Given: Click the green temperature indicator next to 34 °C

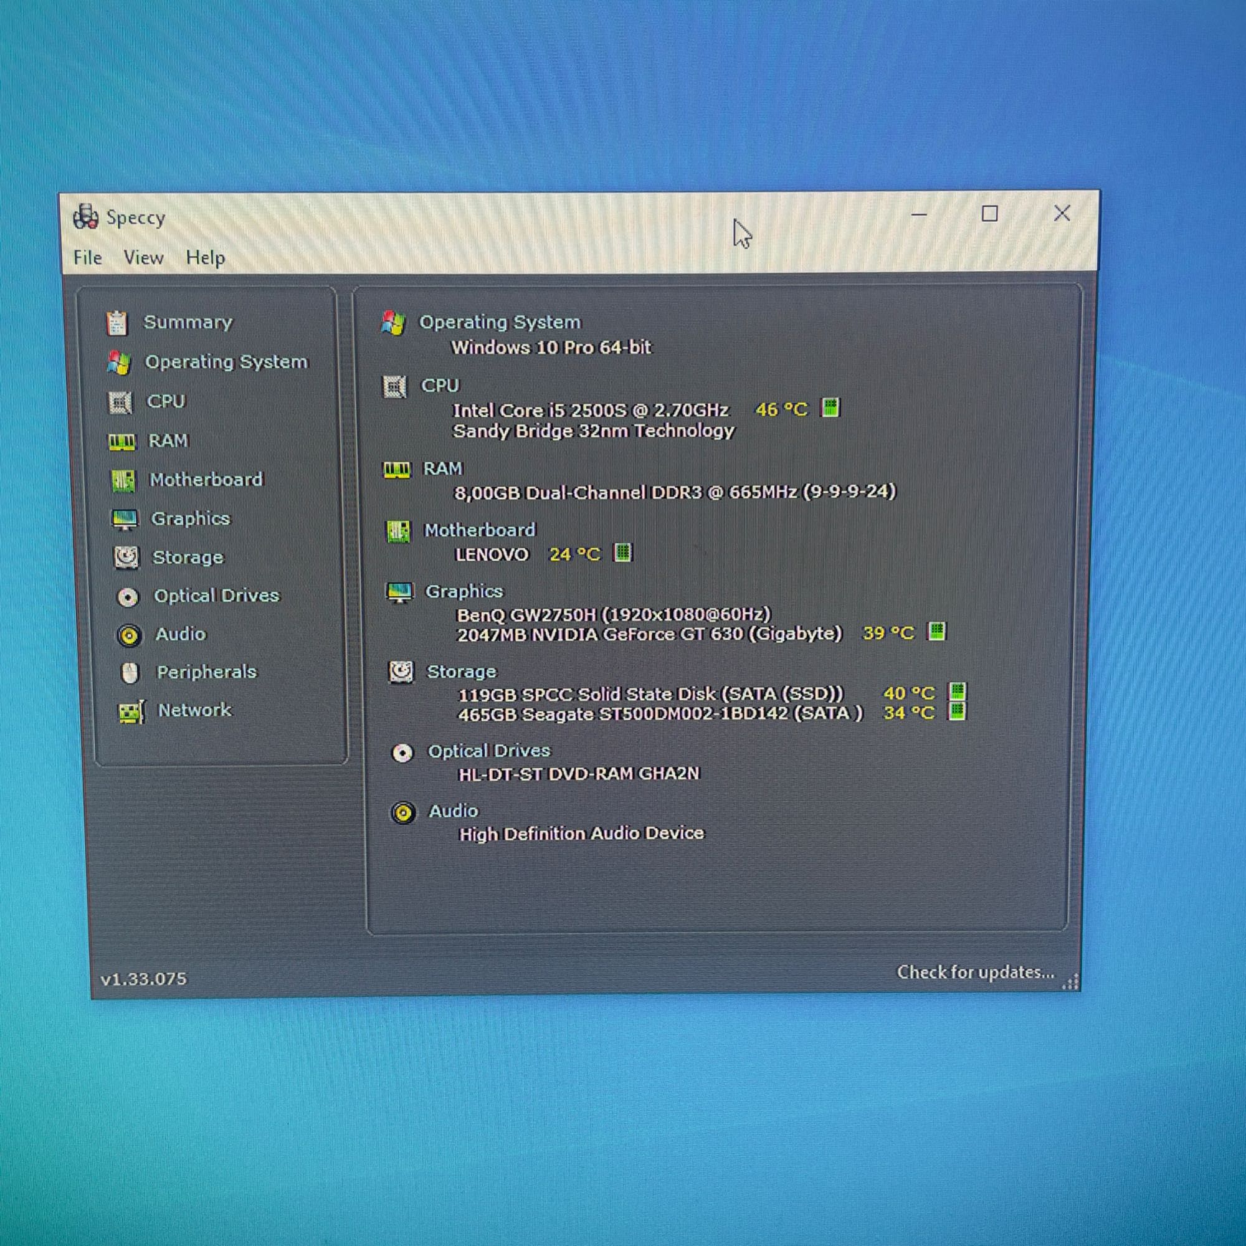Looking at the screenshot, I should (957, 711).
